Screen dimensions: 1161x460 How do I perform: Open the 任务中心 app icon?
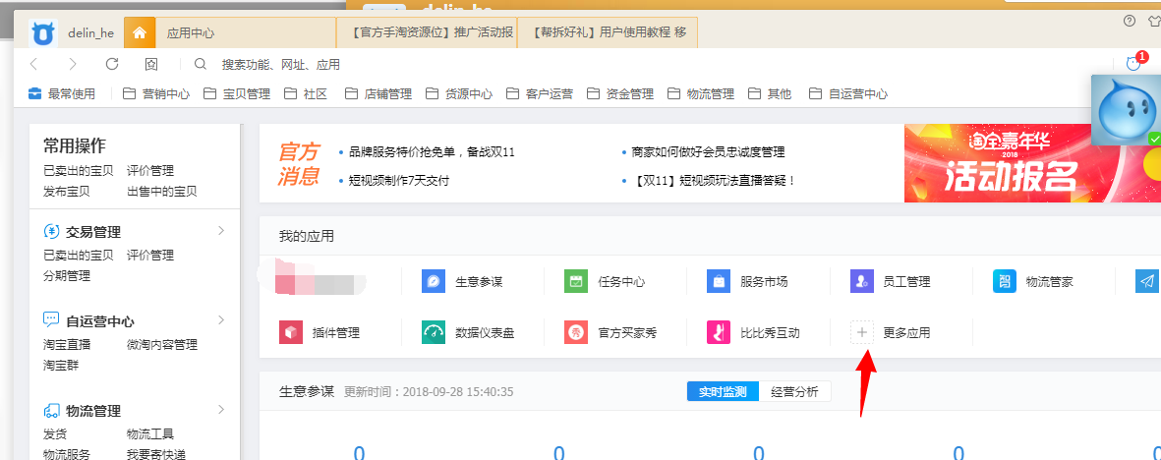point(575,281)
